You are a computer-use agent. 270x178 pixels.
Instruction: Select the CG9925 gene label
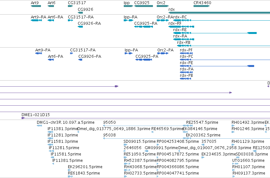click(x=142, y=3)
